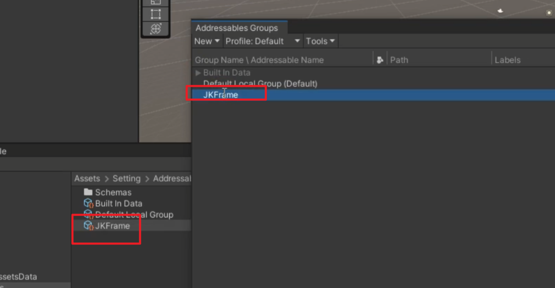Sort by the Labels column header
The width and height of the screenshot is (555, 288).
(507, 60)
